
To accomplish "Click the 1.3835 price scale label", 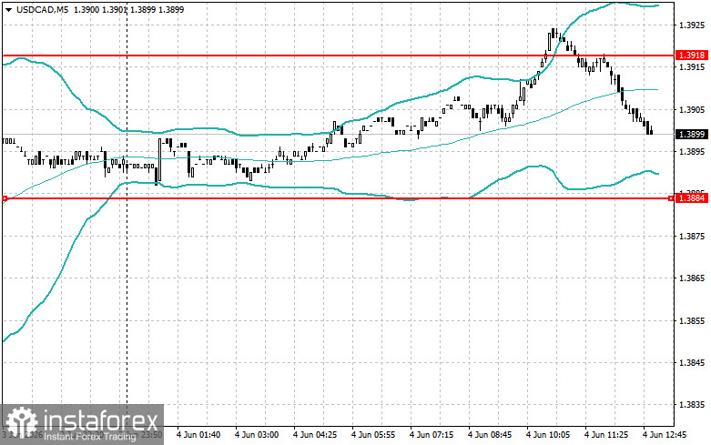I will 692,405.
